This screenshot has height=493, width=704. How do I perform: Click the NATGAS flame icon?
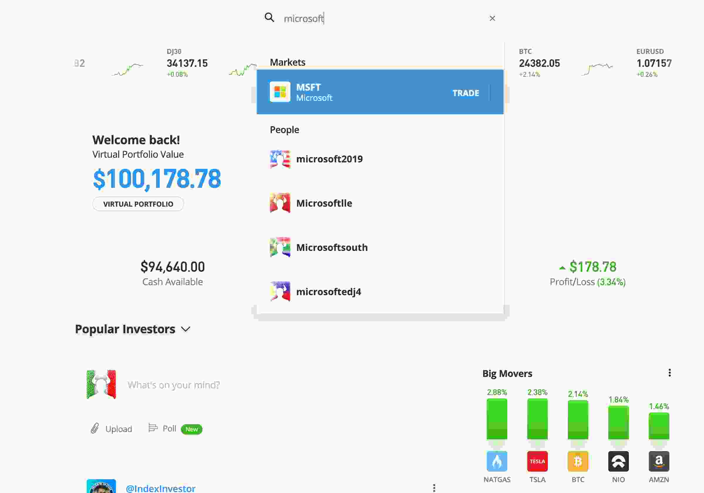(x=497, y=461)
